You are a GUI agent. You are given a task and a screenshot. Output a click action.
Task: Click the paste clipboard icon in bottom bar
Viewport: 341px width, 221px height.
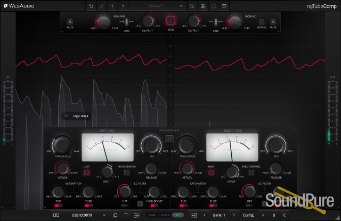126,215
